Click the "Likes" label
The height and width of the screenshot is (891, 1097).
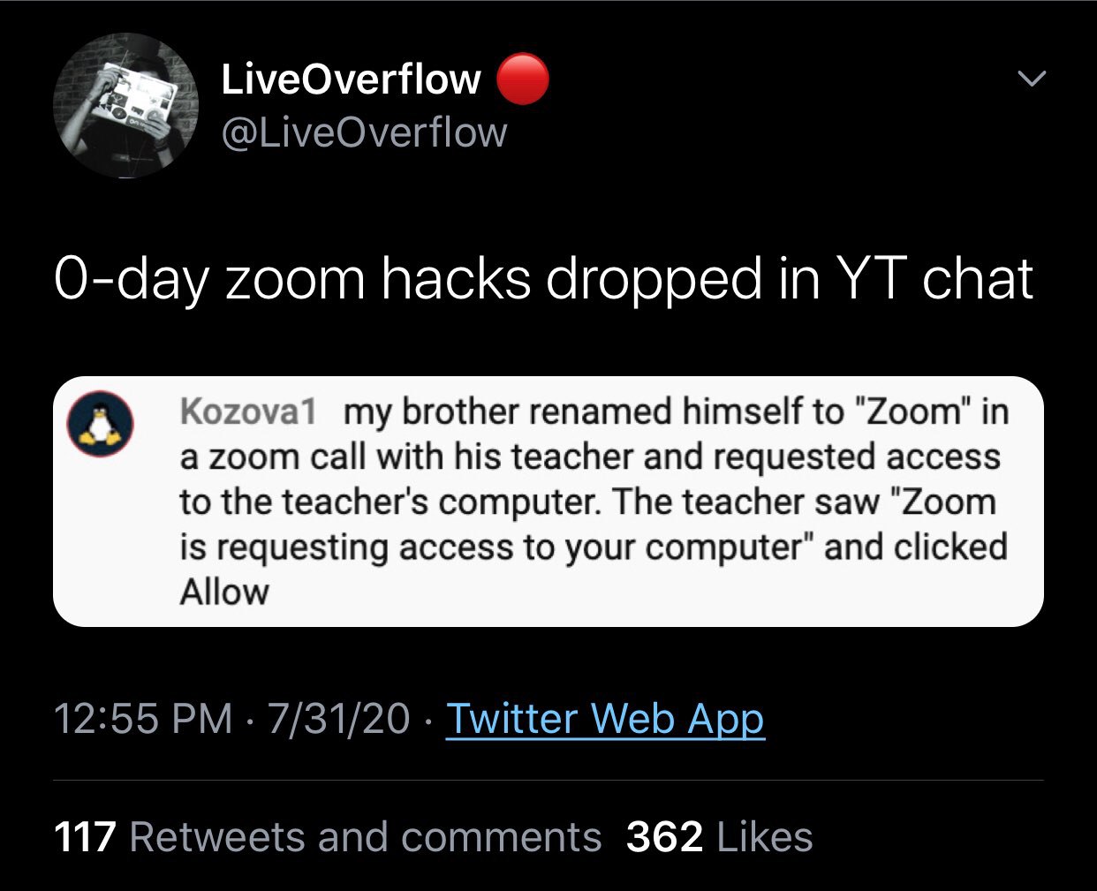tap(765, 837)
